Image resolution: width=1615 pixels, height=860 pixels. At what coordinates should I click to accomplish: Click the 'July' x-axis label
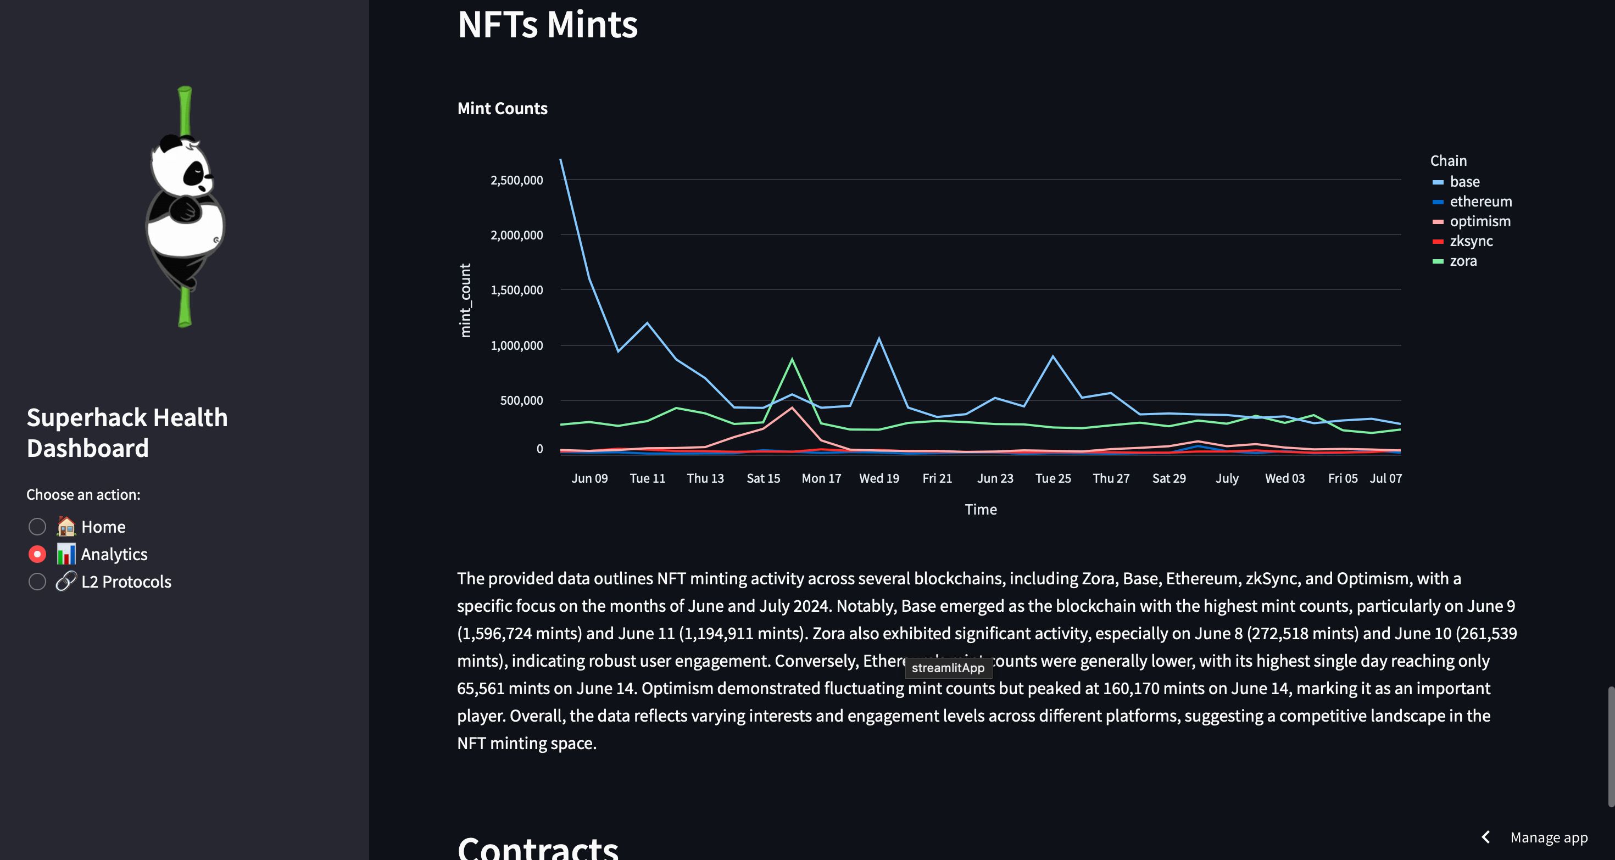[1227, 478]
